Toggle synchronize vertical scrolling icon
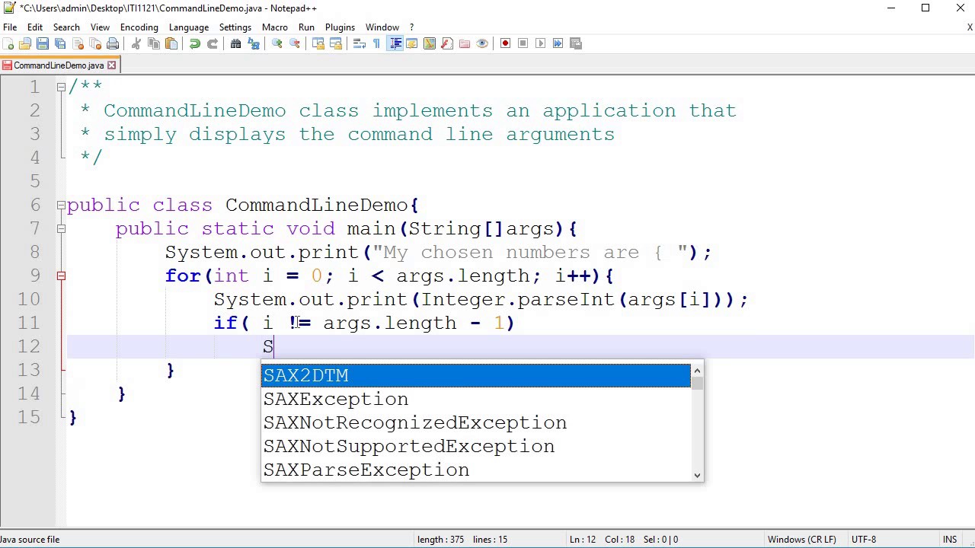The image size is (975, 548). tap(318, 43)
